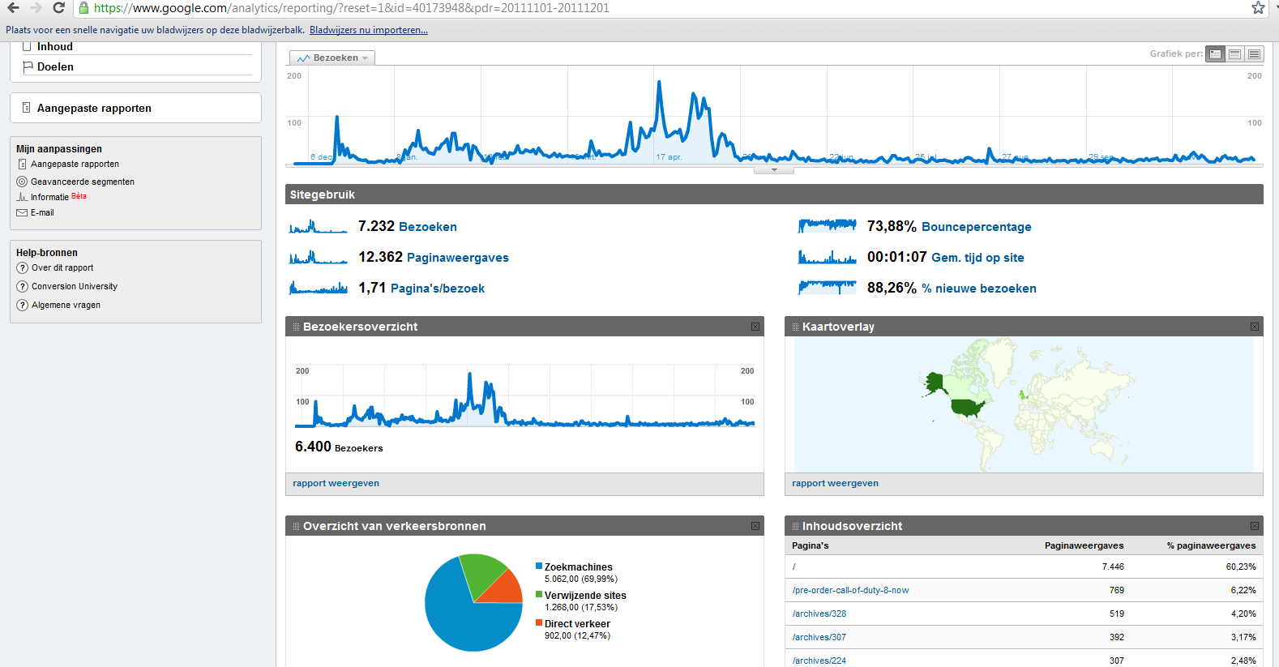Open the / page row link
Viewport: 1279px width, 667px height.
click(x=794, y=567)
